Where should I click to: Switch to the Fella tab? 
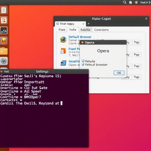tap(73, 30)
